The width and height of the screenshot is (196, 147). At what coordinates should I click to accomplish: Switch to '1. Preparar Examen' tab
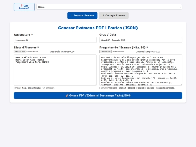coord(82,16)
